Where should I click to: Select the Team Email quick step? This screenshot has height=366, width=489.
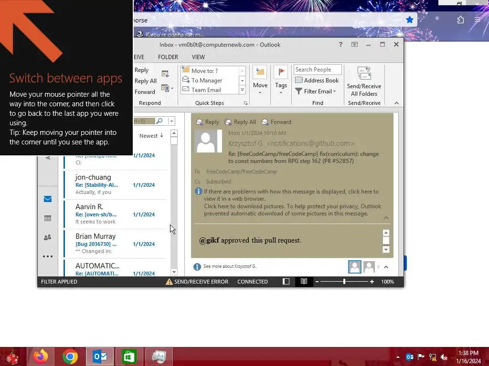(x=210, y=90)
